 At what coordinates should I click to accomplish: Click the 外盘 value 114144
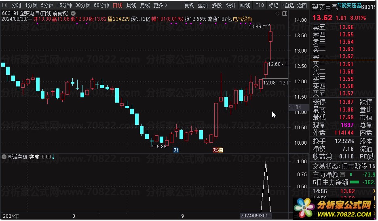[344, 133]
